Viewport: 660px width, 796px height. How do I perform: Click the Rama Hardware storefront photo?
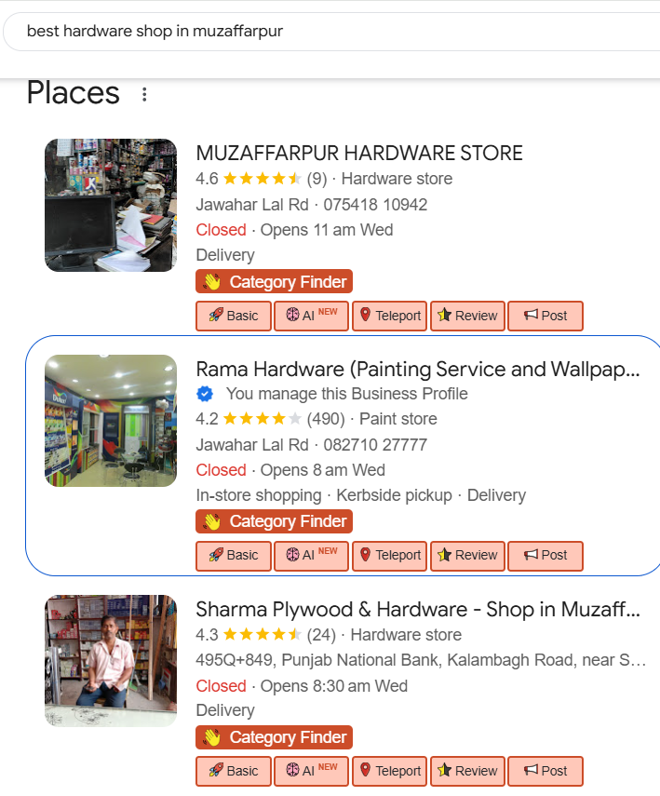(111, 421)
